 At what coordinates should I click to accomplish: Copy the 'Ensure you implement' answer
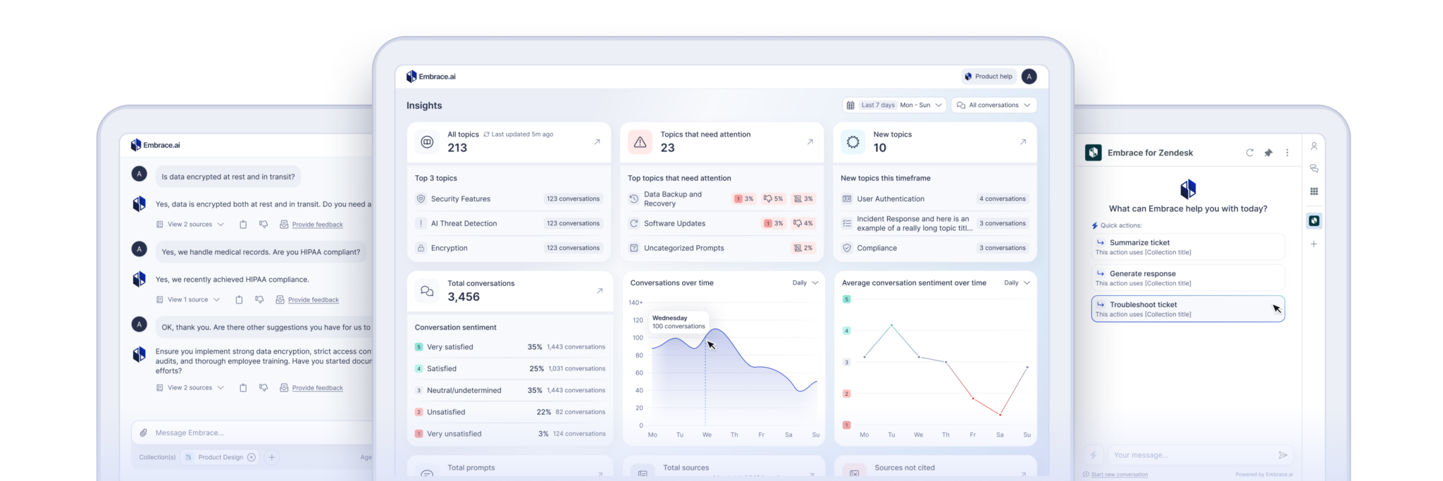(x=243, y=388)
